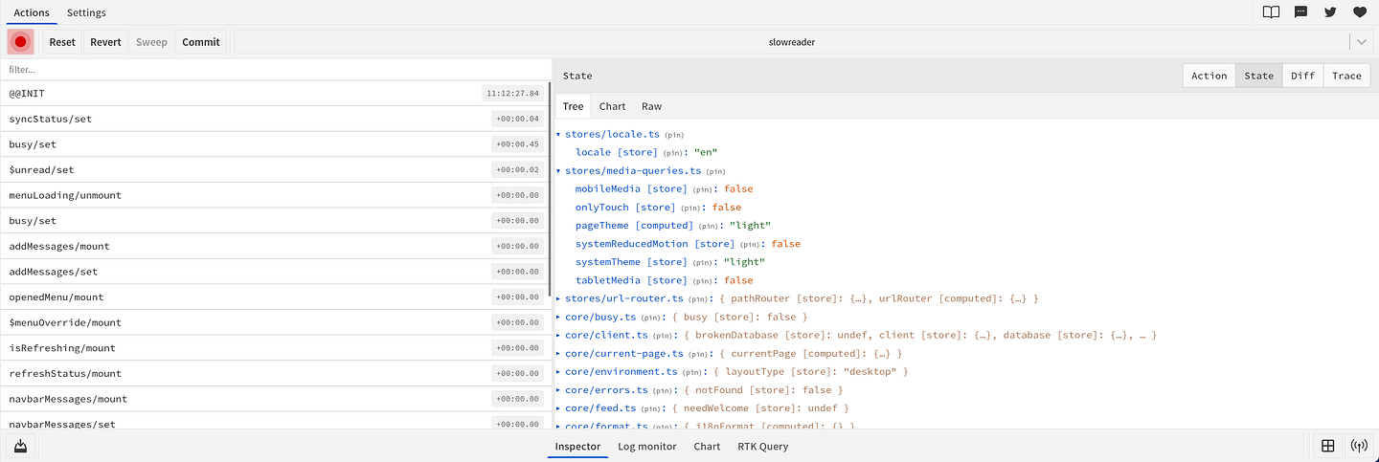Viewport: 1379px width, 462px height.
Task: Click the systemReducedMotion store key
Action: tap(655, 244)
